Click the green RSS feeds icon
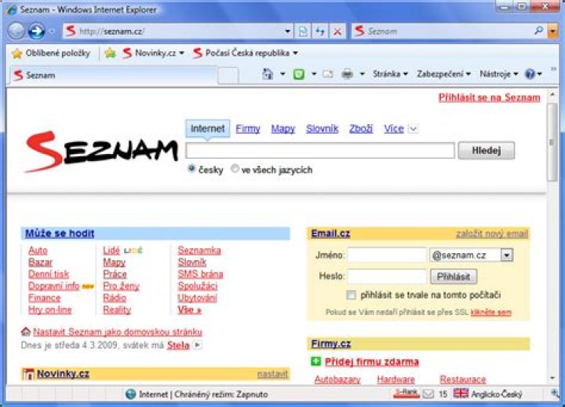Viewport: 565px width, 407px height. tap(299, 75)
